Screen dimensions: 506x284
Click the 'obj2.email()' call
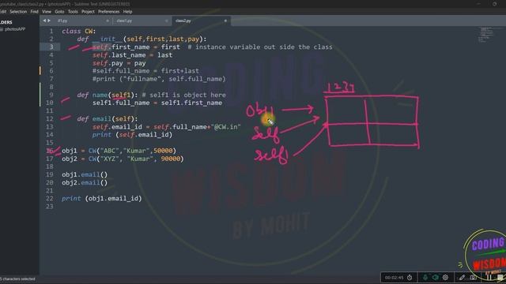(x=85, y=182)
